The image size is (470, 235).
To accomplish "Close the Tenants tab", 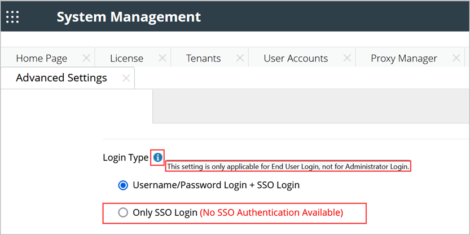I will click(240, 58).
